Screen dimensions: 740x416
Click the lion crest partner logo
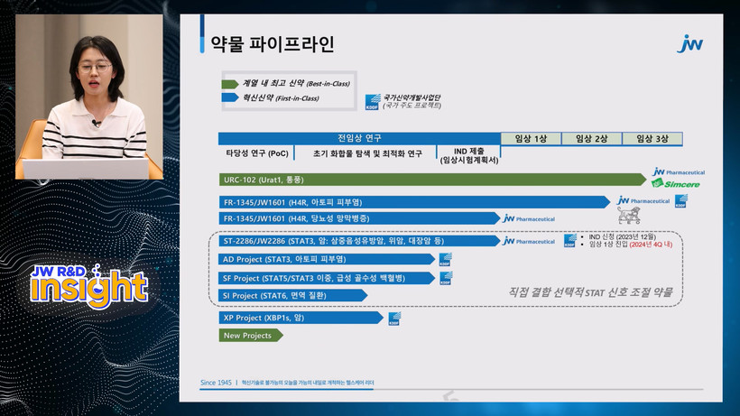[629, 215]
